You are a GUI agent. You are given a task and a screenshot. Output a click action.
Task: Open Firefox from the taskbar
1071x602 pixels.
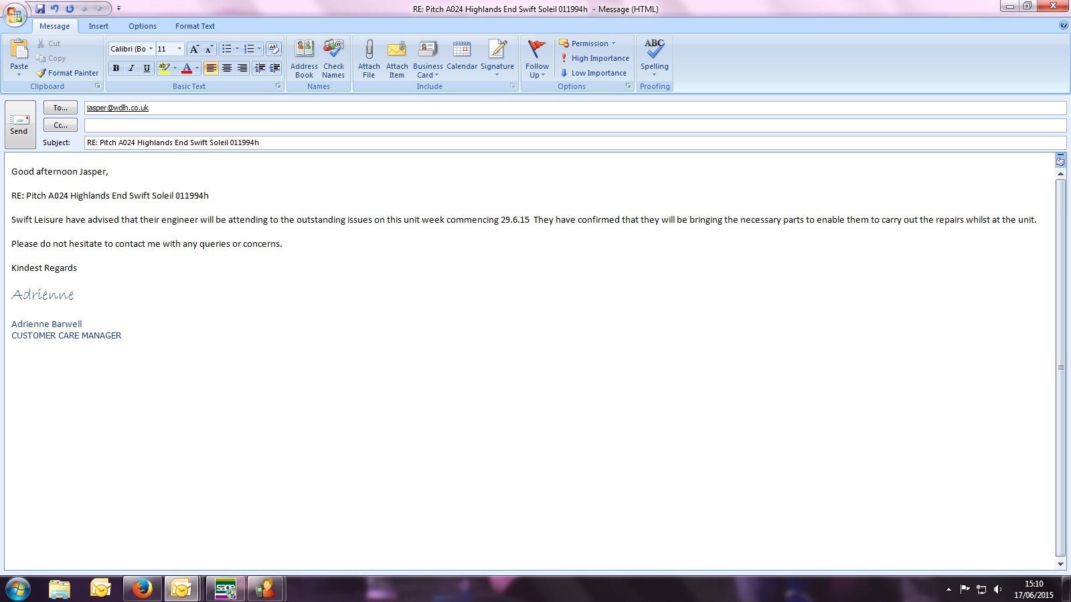pyautogui.click(x=142, y=589)
